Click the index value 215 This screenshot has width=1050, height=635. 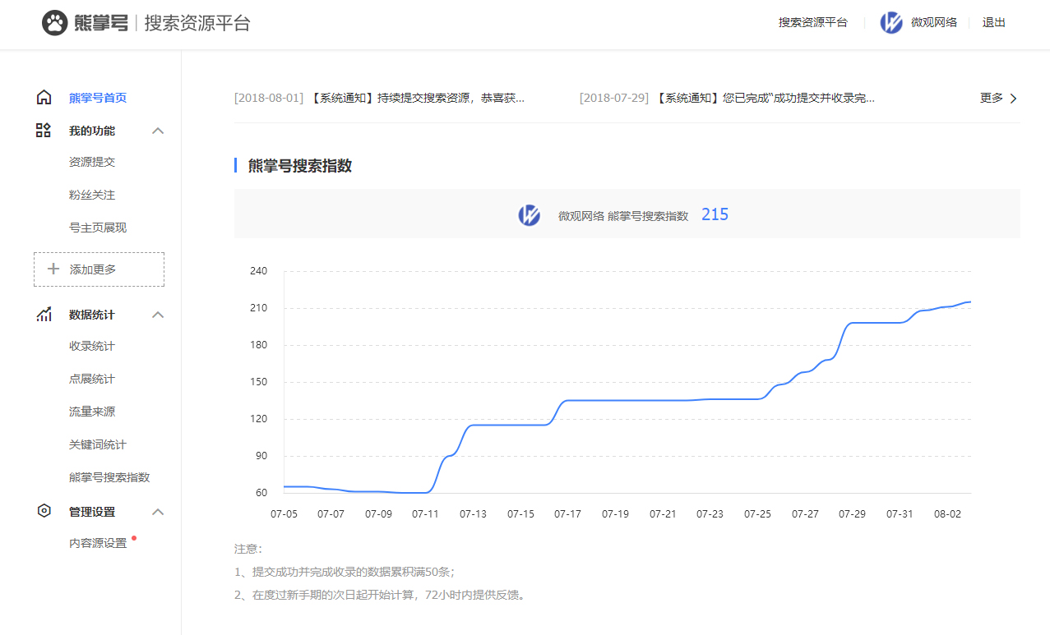(715, 214)
